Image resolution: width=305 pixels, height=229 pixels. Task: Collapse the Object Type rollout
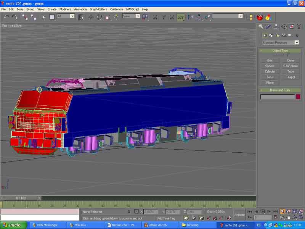pyautogui.click(x=280, y=51)
